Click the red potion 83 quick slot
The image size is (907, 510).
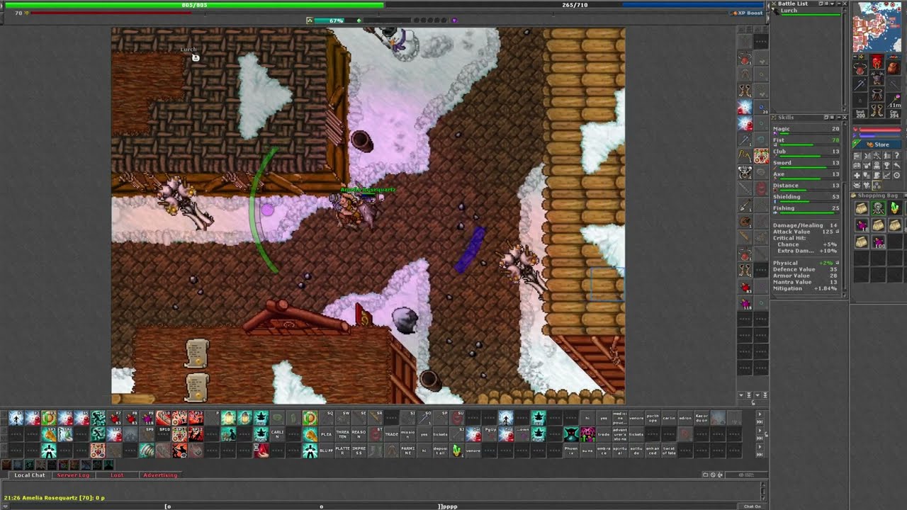(745, 286)
